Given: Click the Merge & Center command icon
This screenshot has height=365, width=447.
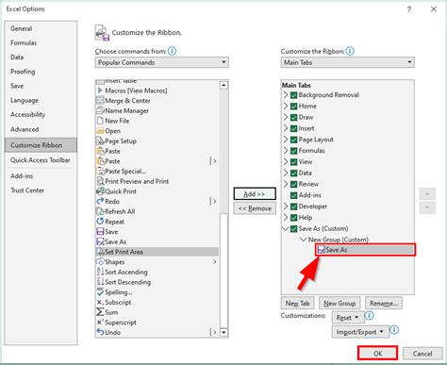Looking at the screenshot, I should click(x=100, y=101).
